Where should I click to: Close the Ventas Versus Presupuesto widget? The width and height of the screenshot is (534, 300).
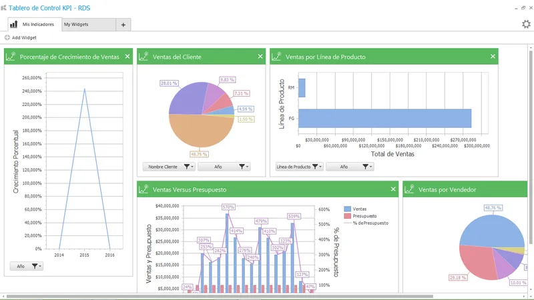(393, 189)
